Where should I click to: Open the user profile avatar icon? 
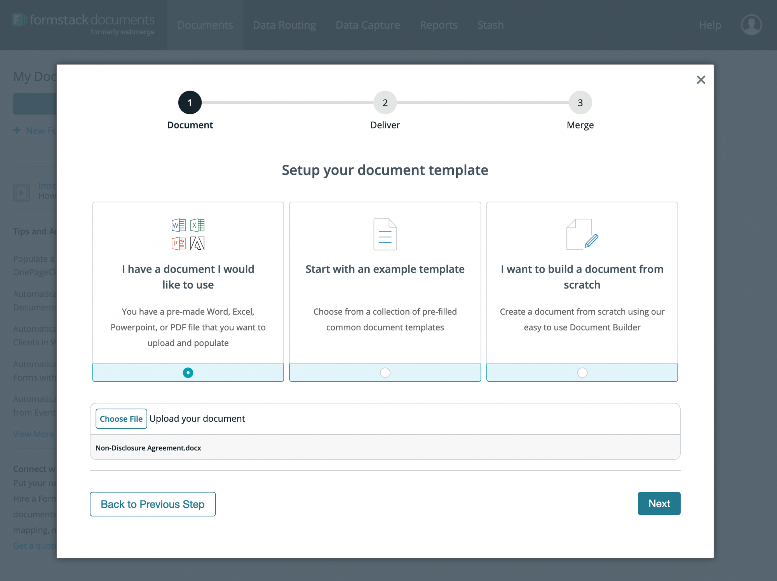(x=751, y=25)
